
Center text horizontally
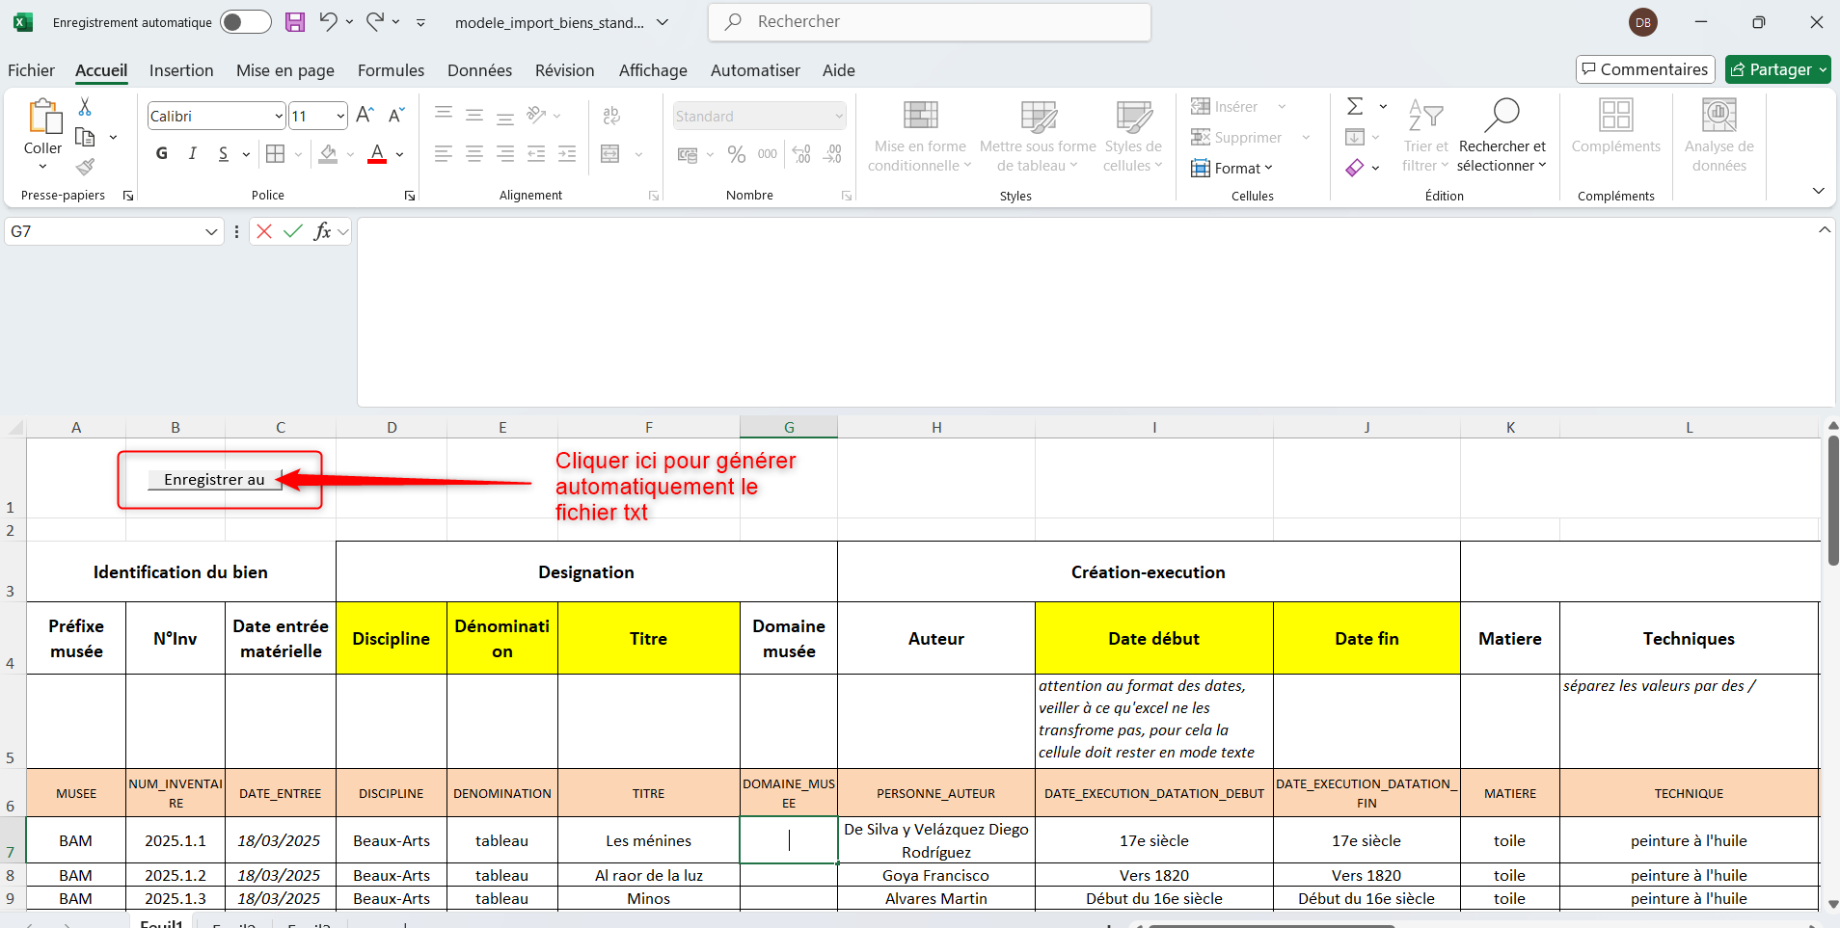coord(474,153)
